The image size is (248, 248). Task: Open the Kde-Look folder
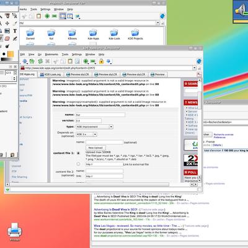click(114, 35)
